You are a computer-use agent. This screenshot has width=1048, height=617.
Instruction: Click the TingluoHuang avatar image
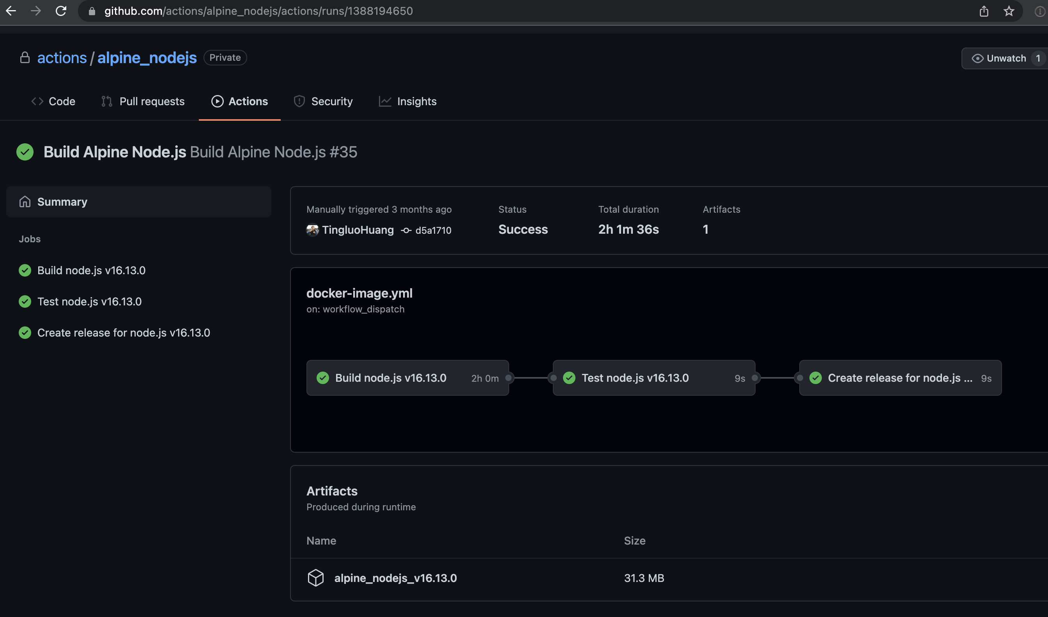pos(312,230)
